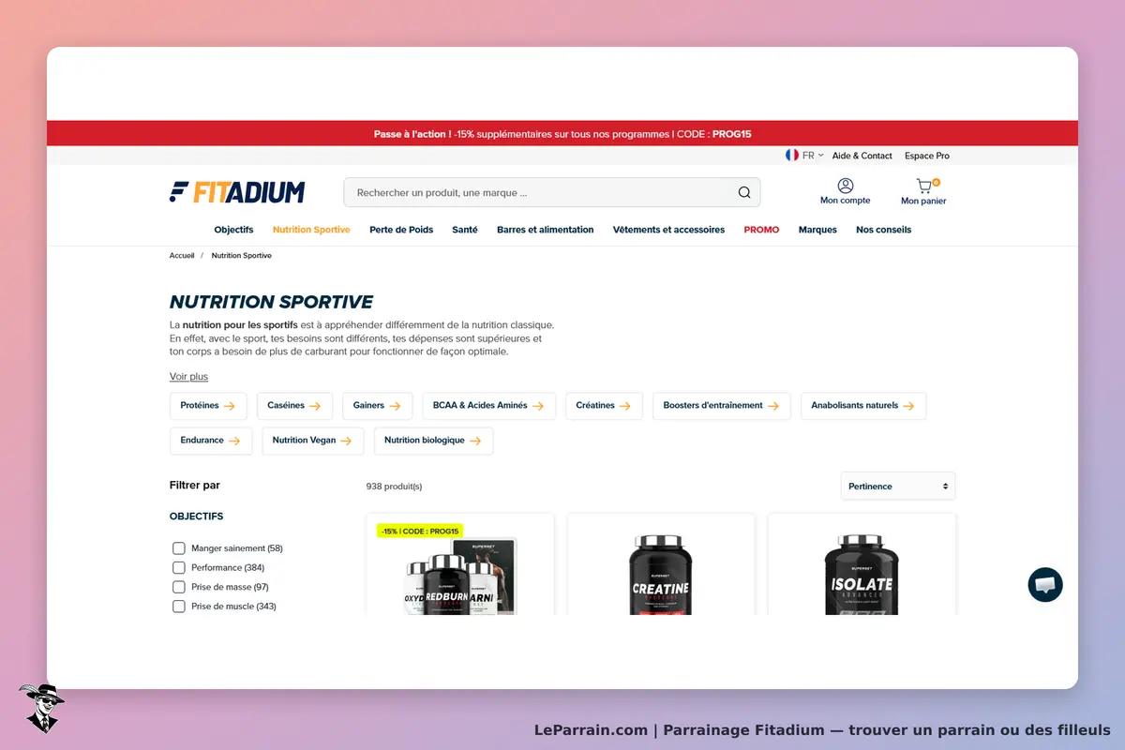Select the Protéines category button
The height and width of the screenshot is (750, 1125).
pyautogui.click(x=208, y=406)
